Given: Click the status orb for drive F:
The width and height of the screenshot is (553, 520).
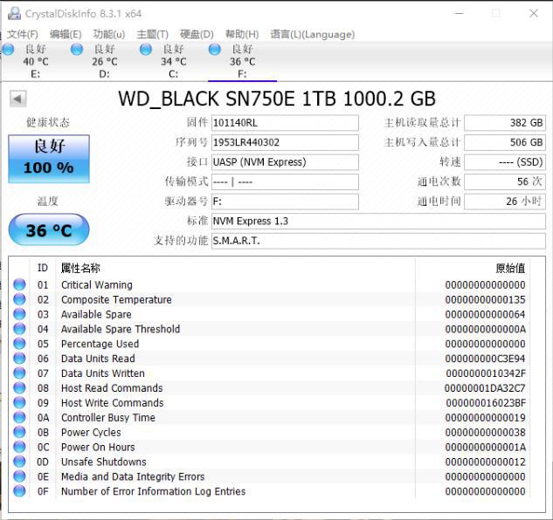Looking at the screenshot, I should 214,50.
